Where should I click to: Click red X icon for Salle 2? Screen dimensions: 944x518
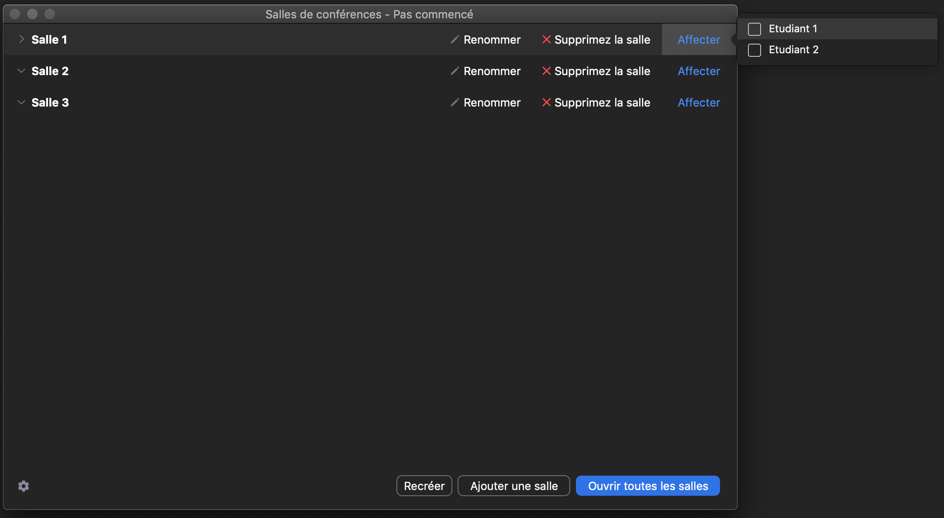coord(546,71)
